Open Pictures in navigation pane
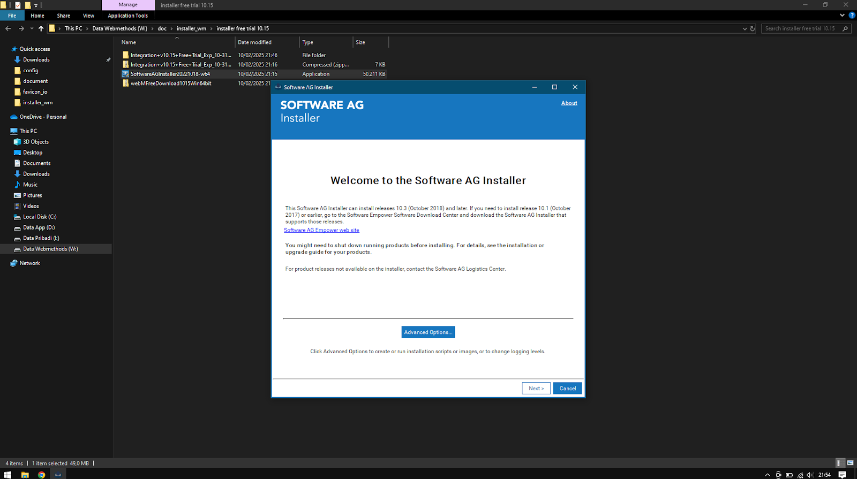 (32, 195)
